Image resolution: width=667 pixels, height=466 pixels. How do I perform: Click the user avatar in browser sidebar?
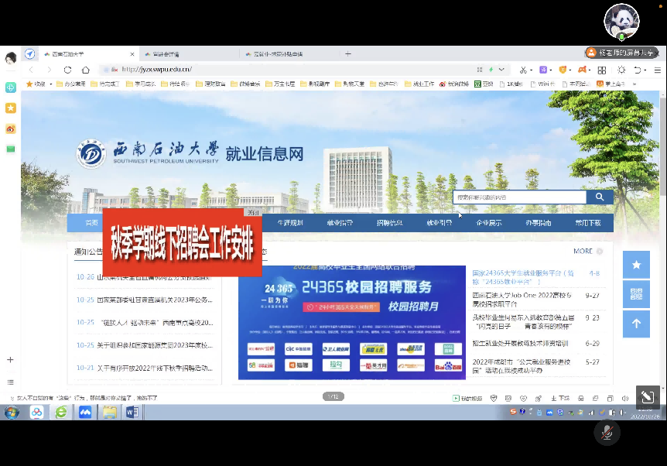pos(11,57)
